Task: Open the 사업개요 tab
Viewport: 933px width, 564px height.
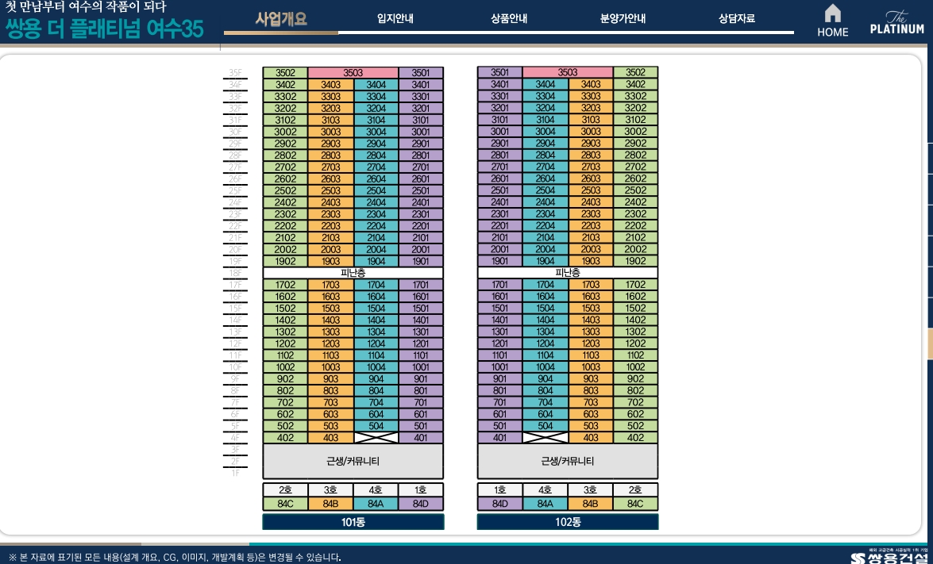Action: coord(281,19)
